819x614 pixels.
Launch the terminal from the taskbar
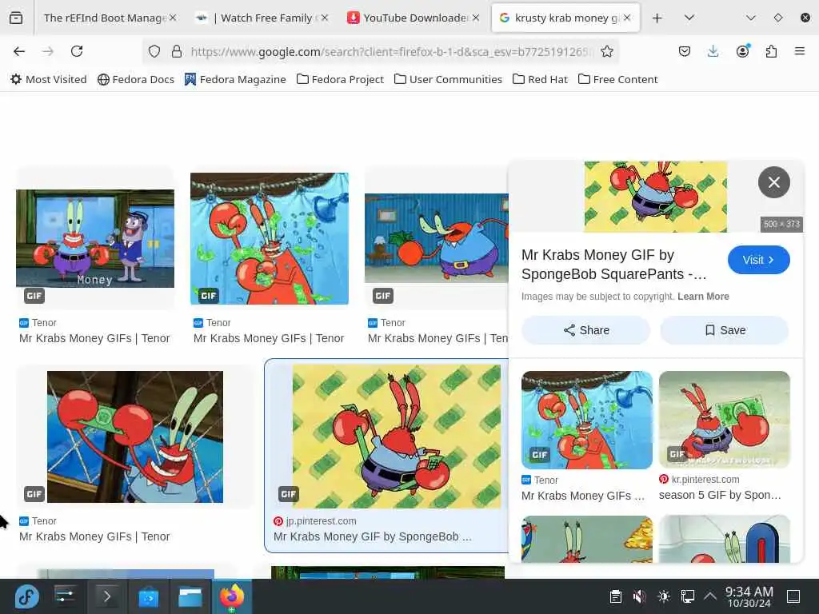[106, 596]
